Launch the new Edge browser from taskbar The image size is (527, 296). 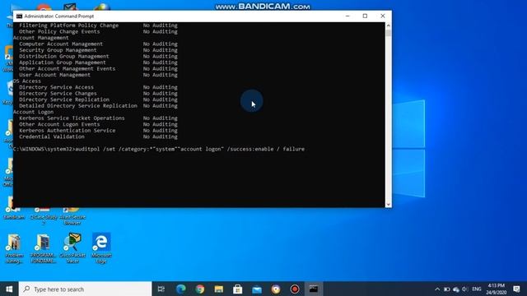(x=181, y=289)
